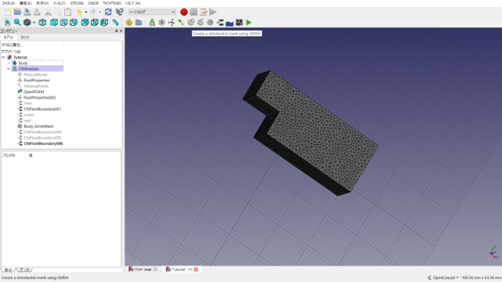502x282 pixels.
Task: Add an initialisation zone icon
Action: (x=239, y=23)
